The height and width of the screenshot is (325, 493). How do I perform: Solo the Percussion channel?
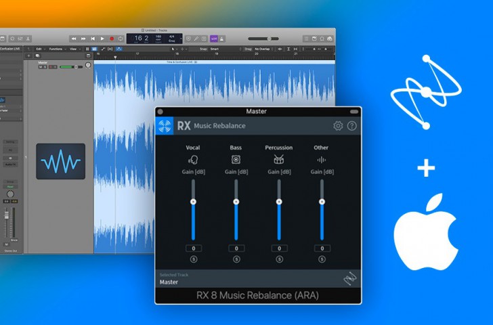tap(279, 259)
